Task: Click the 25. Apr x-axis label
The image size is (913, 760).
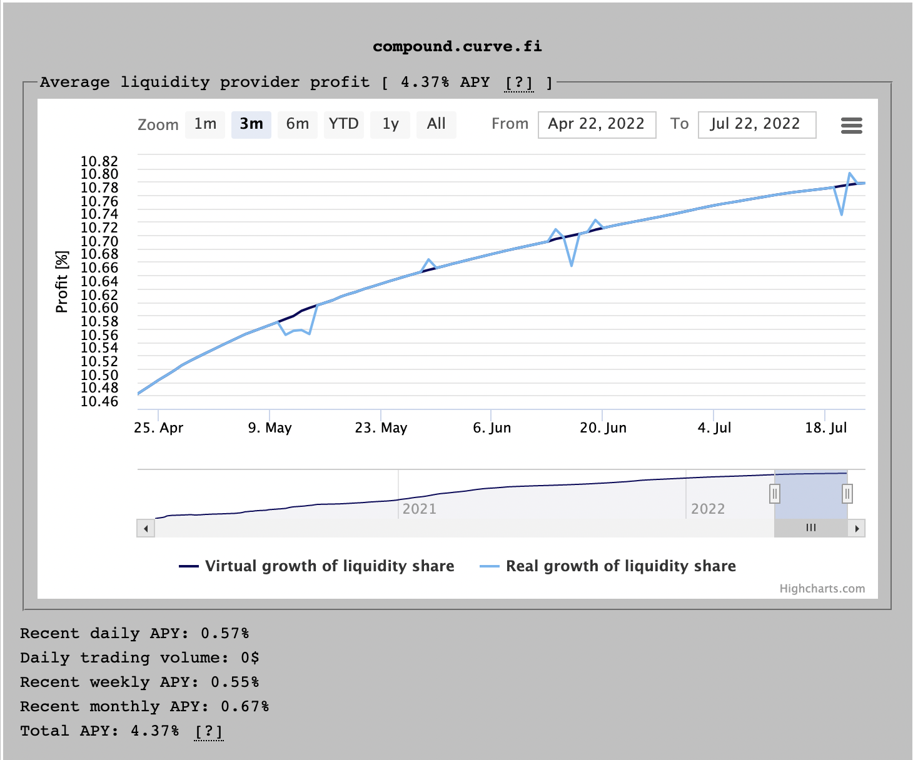Action: point(159,428)
